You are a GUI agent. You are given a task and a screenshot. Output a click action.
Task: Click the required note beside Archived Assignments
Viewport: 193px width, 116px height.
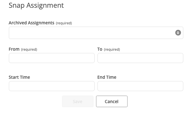pos(64,23)
